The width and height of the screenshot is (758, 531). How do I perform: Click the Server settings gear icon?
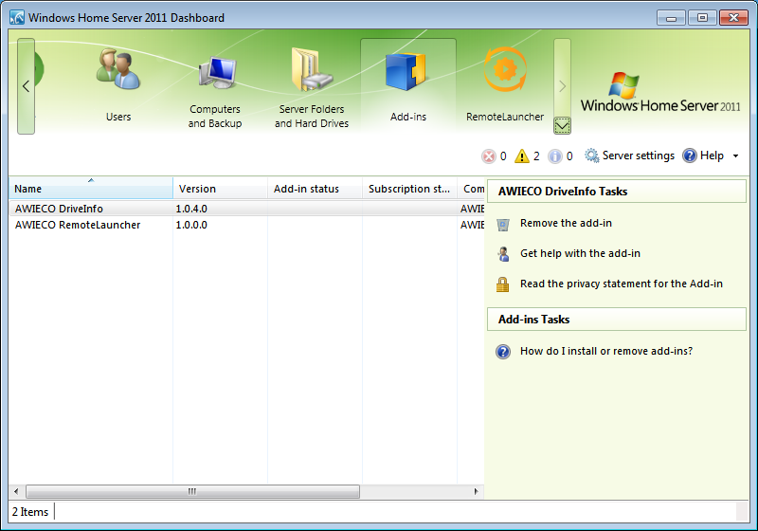click(x=591, y=156)
